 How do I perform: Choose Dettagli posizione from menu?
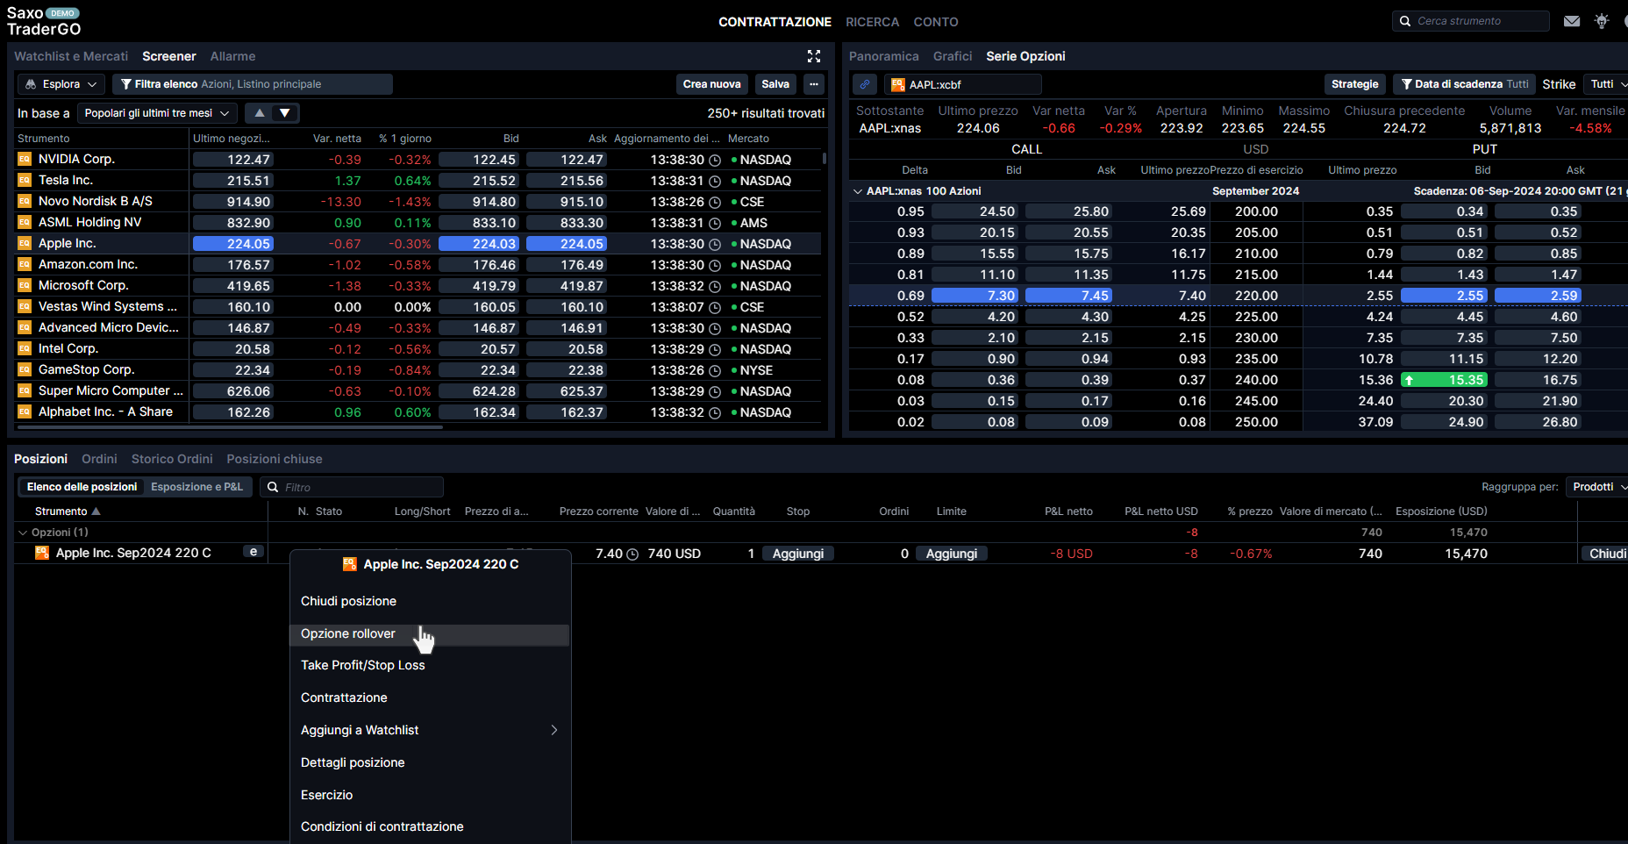[430, 762]
